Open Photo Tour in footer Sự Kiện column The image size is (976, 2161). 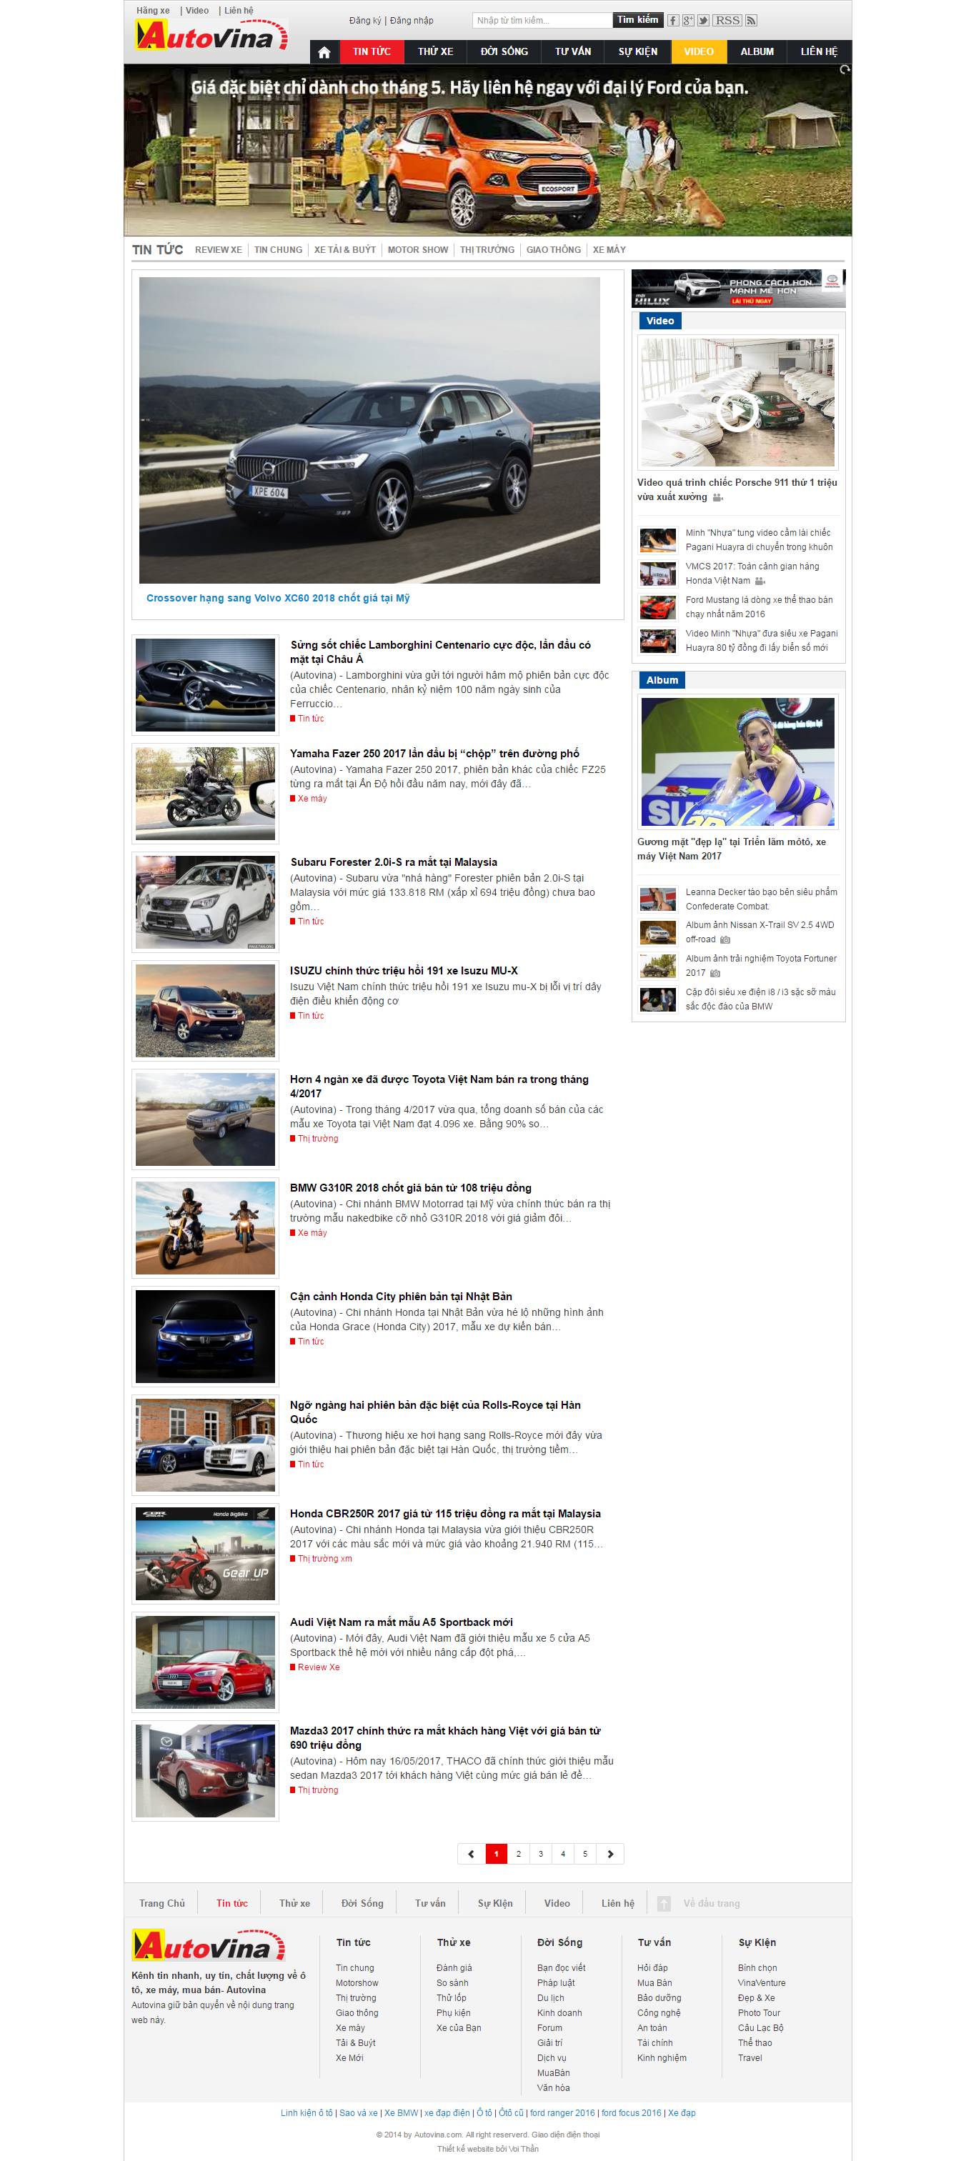[x=759, y=2012]
